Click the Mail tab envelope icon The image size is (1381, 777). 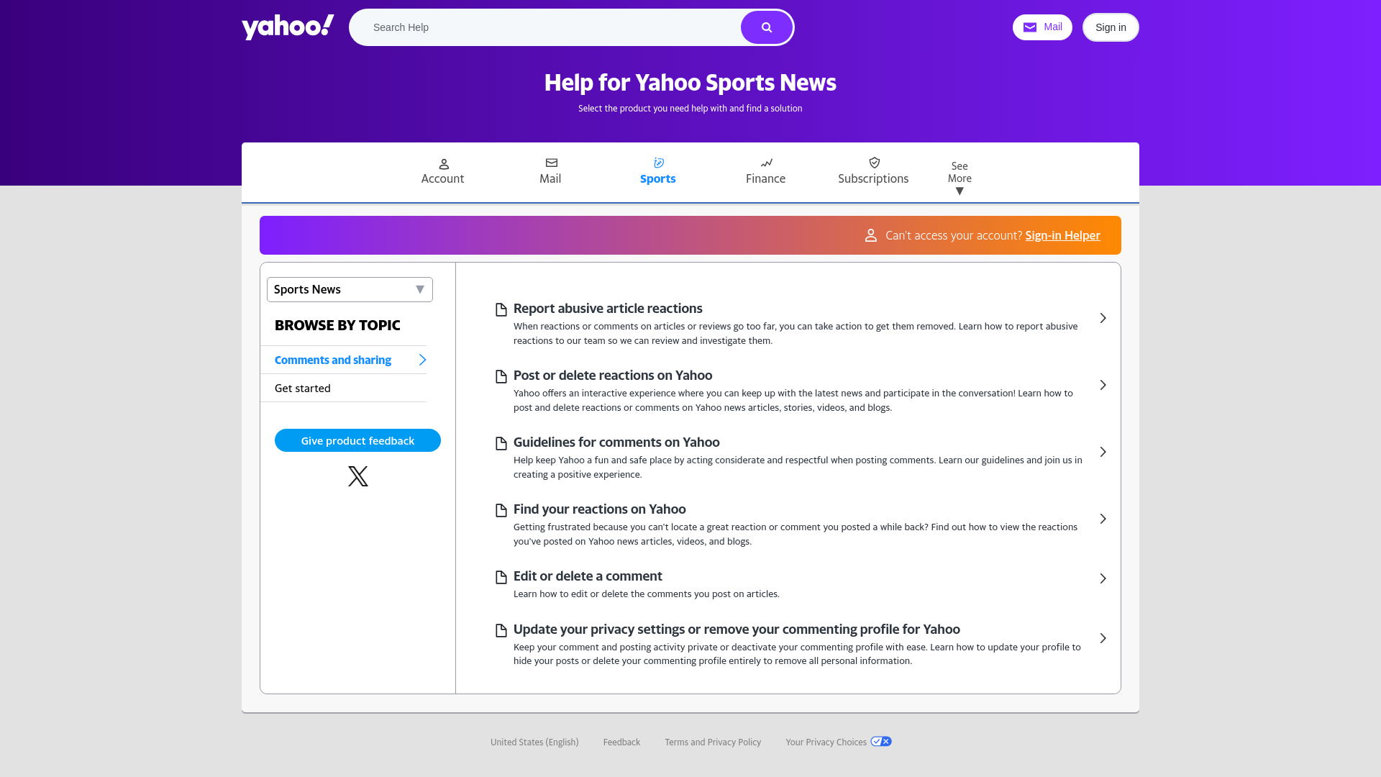tap(552, 163)
